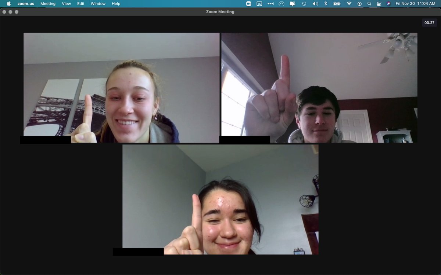Screen dimensions: 441x275
Task: Open the zoom.us application menu
Action: pos(26,4)
